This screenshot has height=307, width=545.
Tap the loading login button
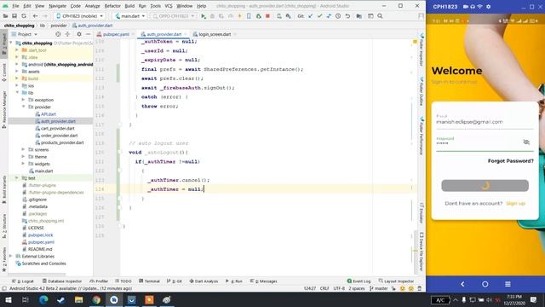pos(485,186)
